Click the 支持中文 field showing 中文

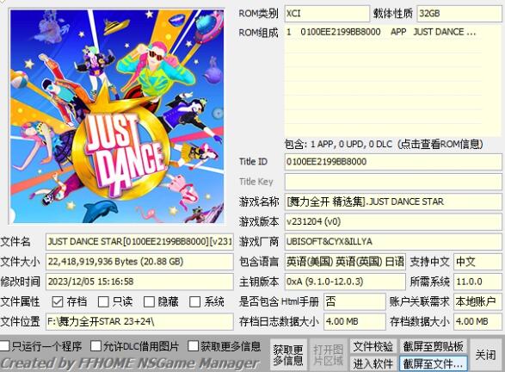477,262
